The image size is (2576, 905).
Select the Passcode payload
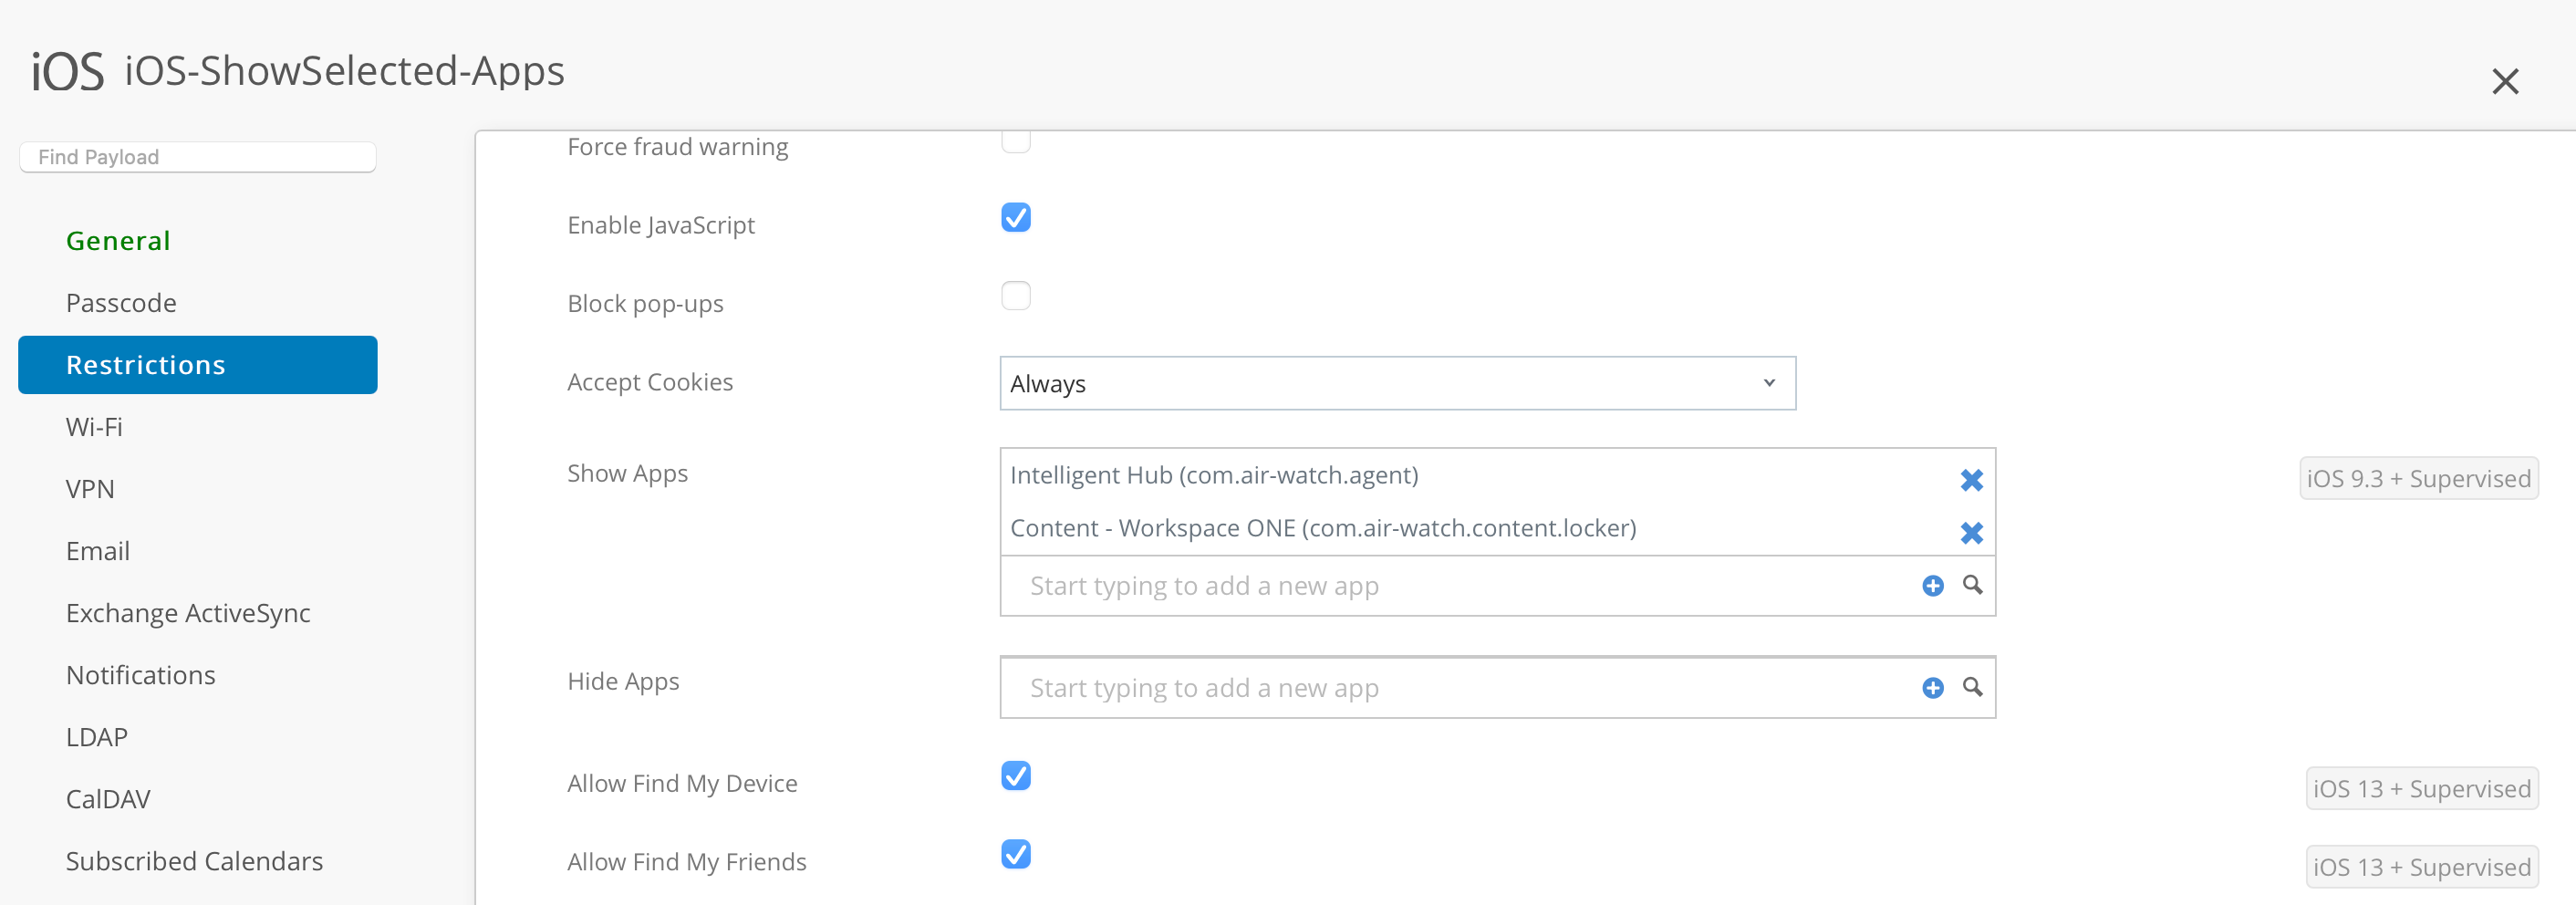[121, 303]
